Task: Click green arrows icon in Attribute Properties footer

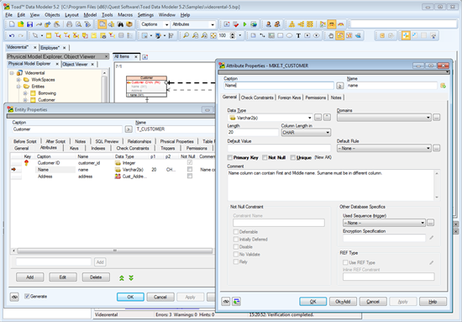Action: click(x=236, y=301)
